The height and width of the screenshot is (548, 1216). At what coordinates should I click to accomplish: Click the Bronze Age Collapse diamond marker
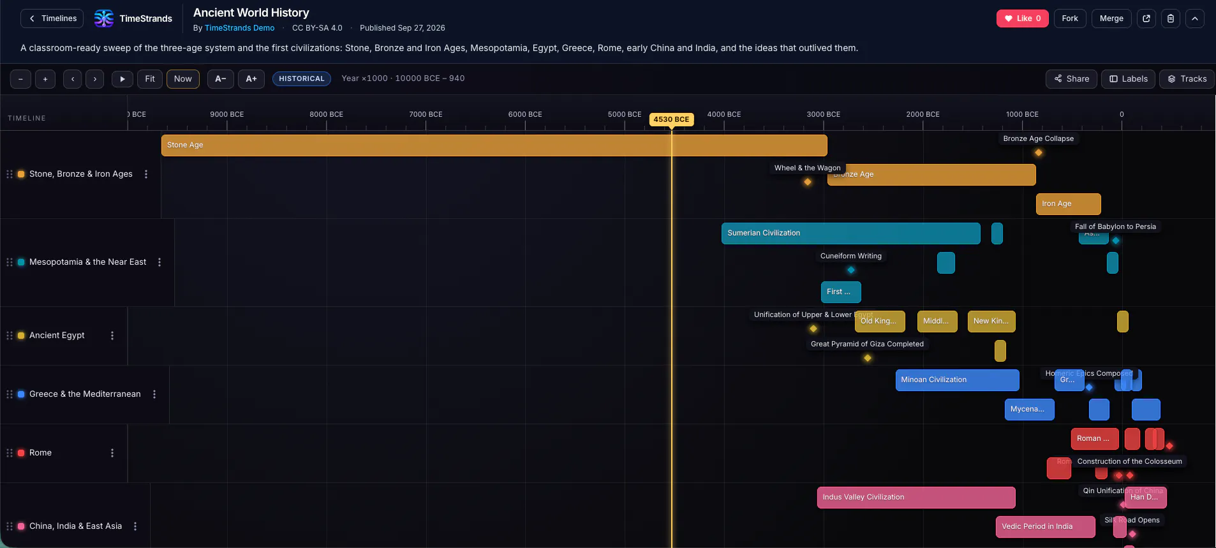(1039, 152)
